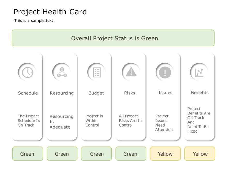Click the 'Project is Within Control' description
The height and width of the screenshot is (169, 225).
point(94,121)
